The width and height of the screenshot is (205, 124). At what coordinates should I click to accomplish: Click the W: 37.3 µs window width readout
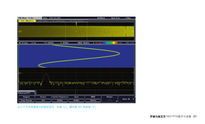point(23,43)
